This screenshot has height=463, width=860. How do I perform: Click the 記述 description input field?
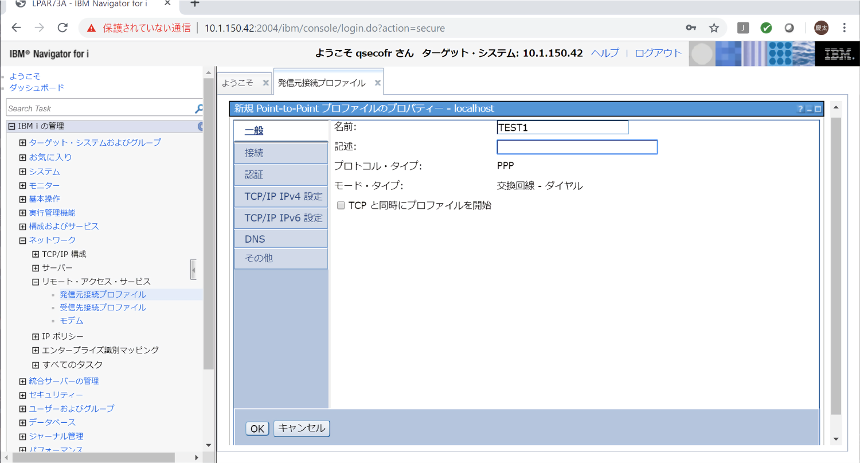coord(577,147)
